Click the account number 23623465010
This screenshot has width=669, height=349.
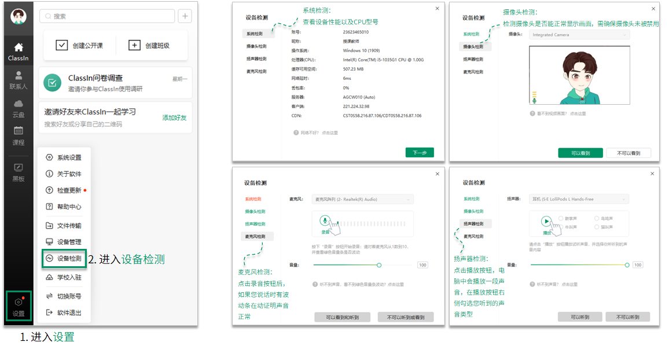356,32
